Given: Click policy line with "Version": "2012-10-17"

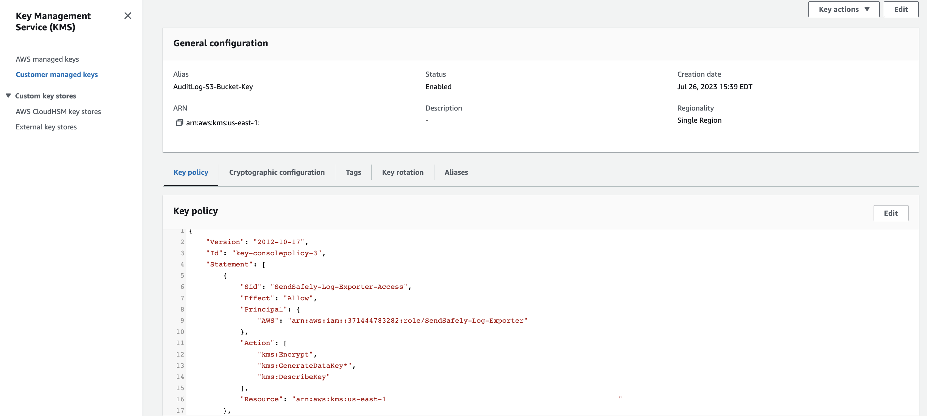Looking at the screenshot, I should coord(257,242).
